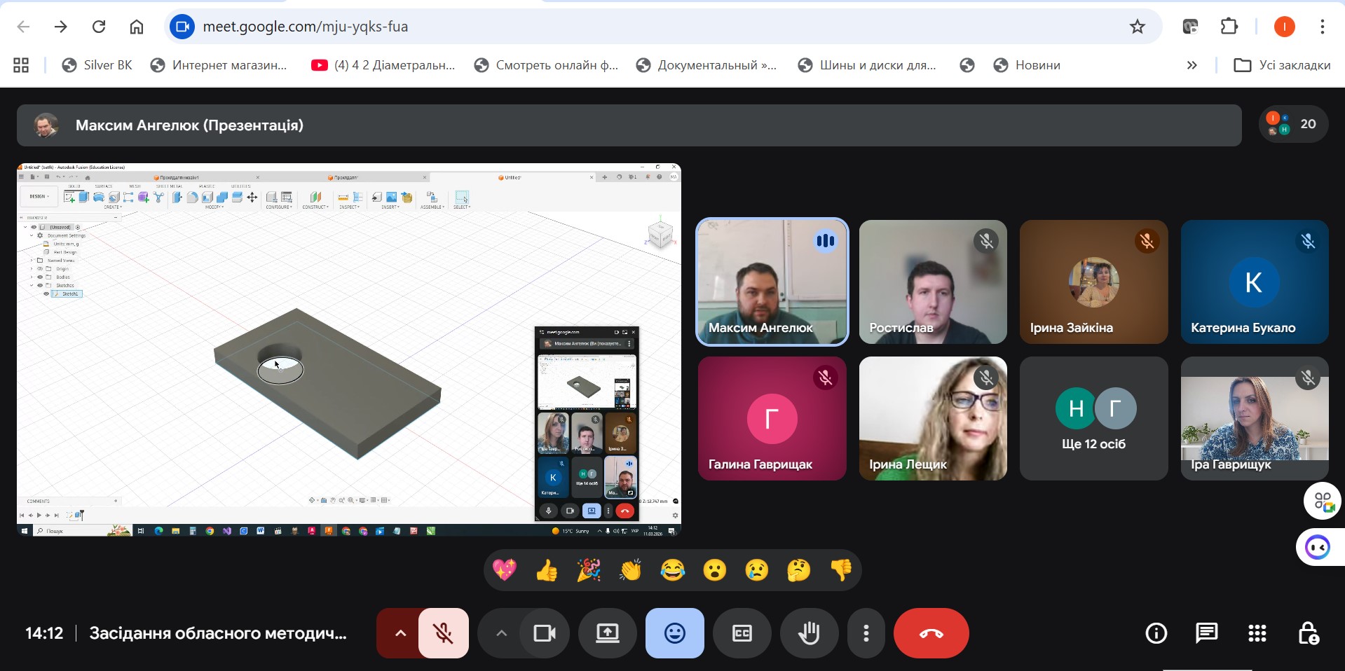Open the Новини bookmark

(x=1027, y=65)
